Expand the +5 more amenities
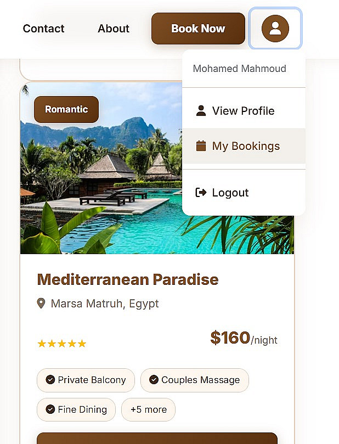Image resolution: width=339 pixels, height=444 pixels. (x=148, y=409)
